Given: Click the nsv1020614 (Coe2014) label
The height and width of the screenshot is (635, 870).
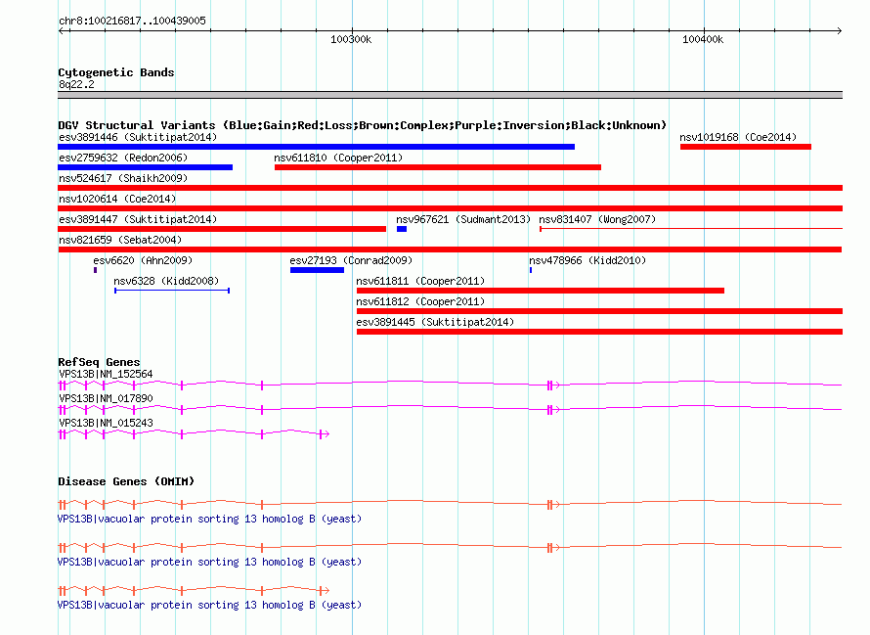Looking at the screenshot, I should coord(117,199).
